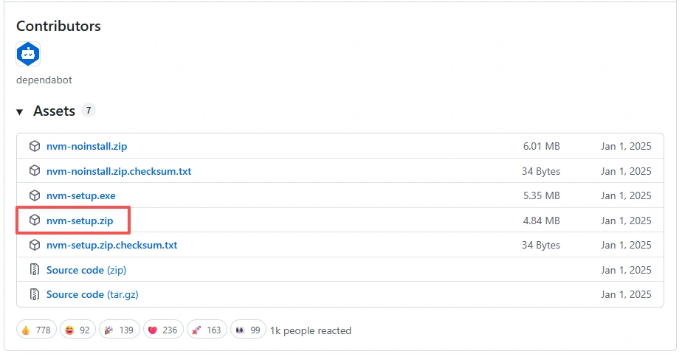
Task: Toggle the thumbs up reaction
Action: coord(35,330)
